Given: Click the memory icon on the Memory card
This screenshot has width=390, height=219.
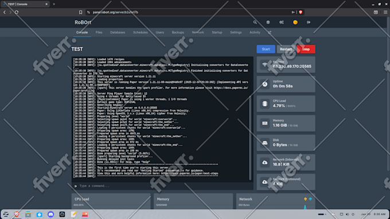Looking at the screenshot, I should click(x=264, y=124).
